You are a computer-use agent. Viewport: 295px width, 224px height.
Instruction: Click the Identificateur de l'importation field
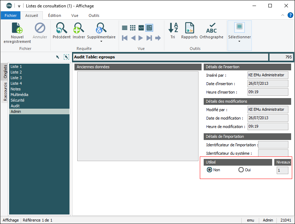273,145
